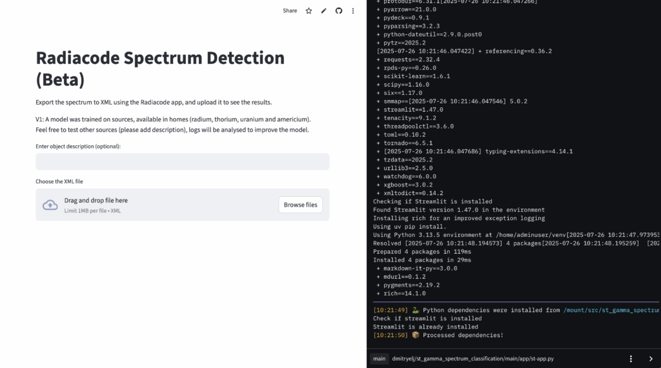Click the 'main' branch badge

(379, 358)
